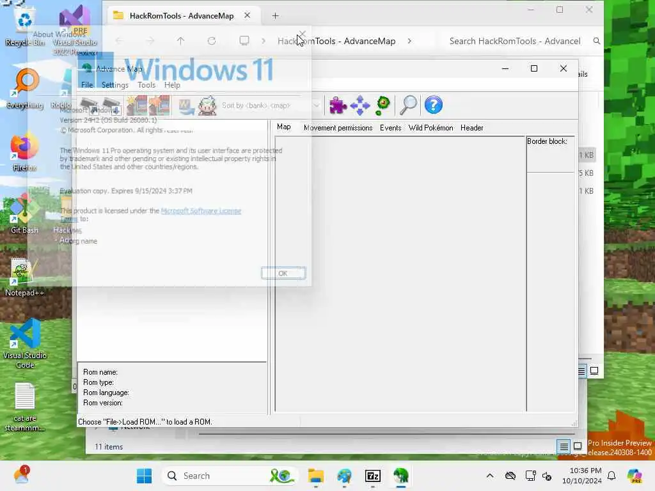Show hidden system tray icons chevron
The image size is (655, 491).
490,476
